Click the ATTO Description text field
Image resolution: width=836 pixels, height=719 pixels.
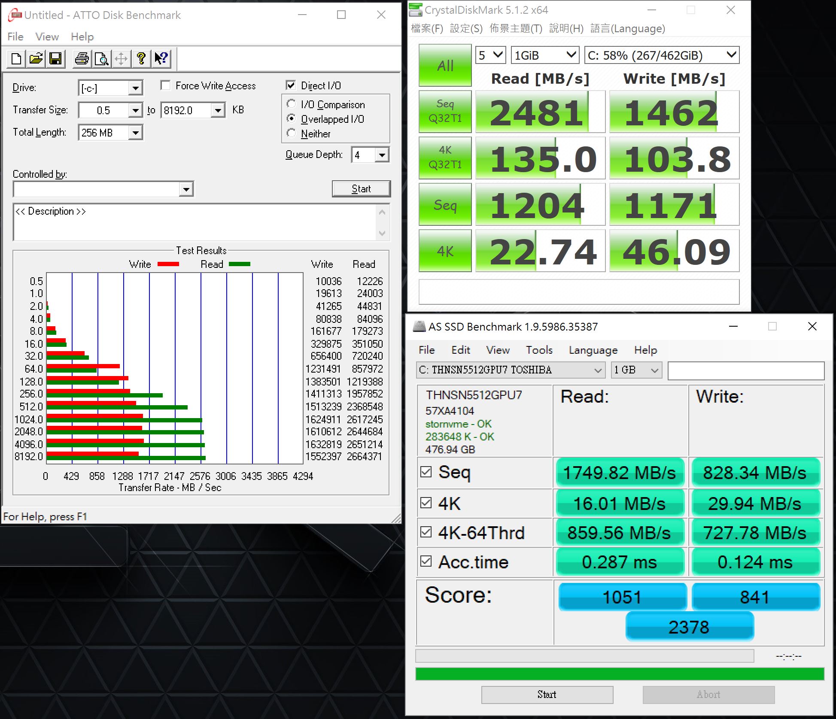(x=195, y=222)
